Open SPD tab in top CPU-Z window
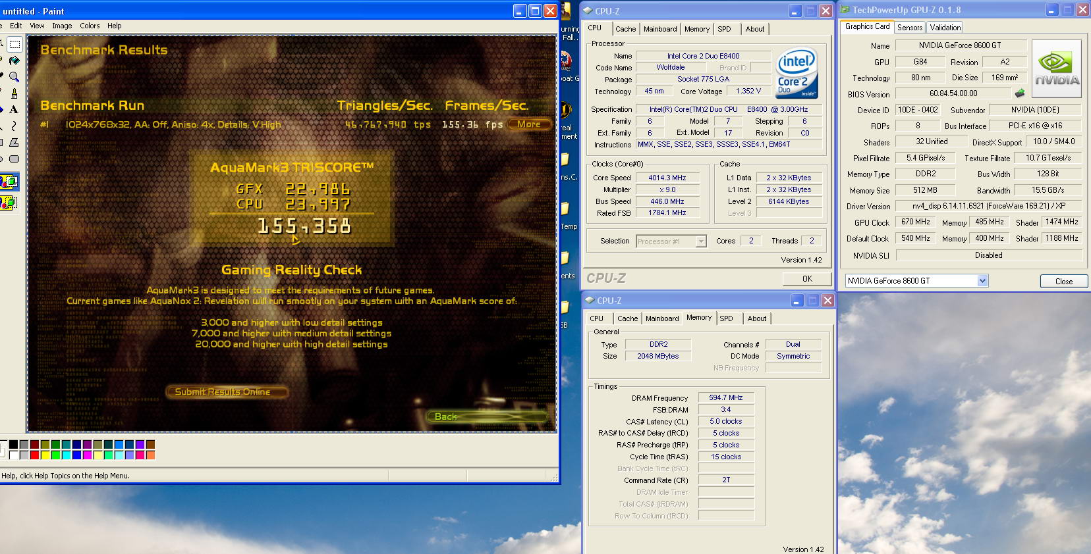The width and height of the screenshot is (1091, 554). pyautogui.click(x=724, y=29)
